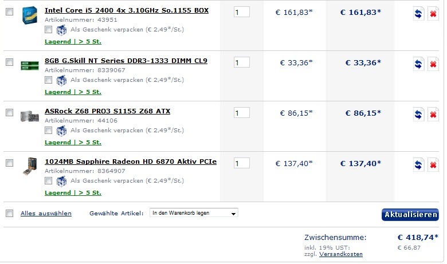Enable gift wrapping for G.Skill RAM

click(x=49, y=80)
